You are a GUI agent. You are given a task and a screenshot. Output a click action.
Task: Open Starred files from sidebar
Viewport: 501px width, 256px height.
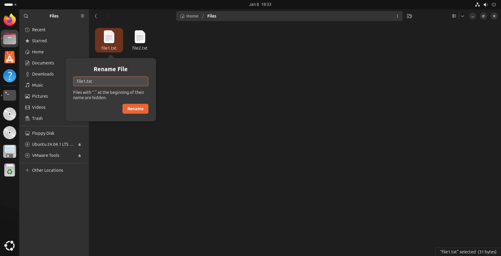pos(39,41)
